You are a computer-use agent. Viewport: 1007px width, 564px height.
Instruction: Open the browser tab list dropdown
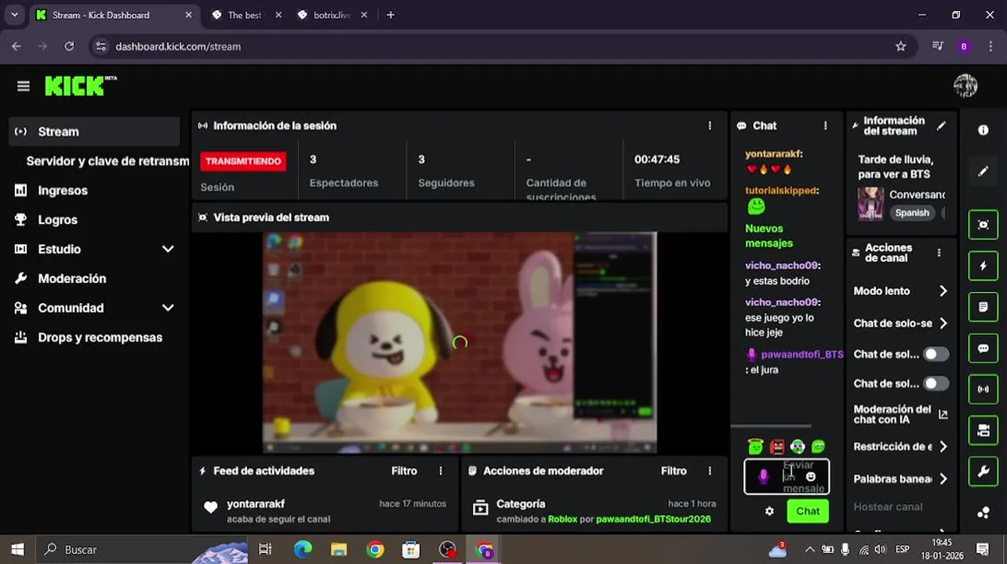pyautogui.click(x=14, y=15)
